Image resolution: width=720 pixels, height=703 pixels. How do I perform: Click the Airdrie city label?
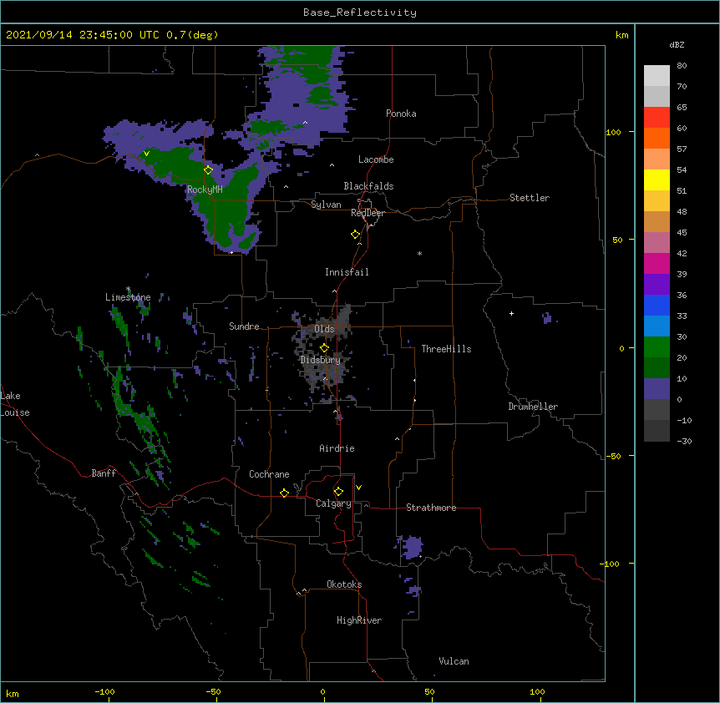pos(337,448)
